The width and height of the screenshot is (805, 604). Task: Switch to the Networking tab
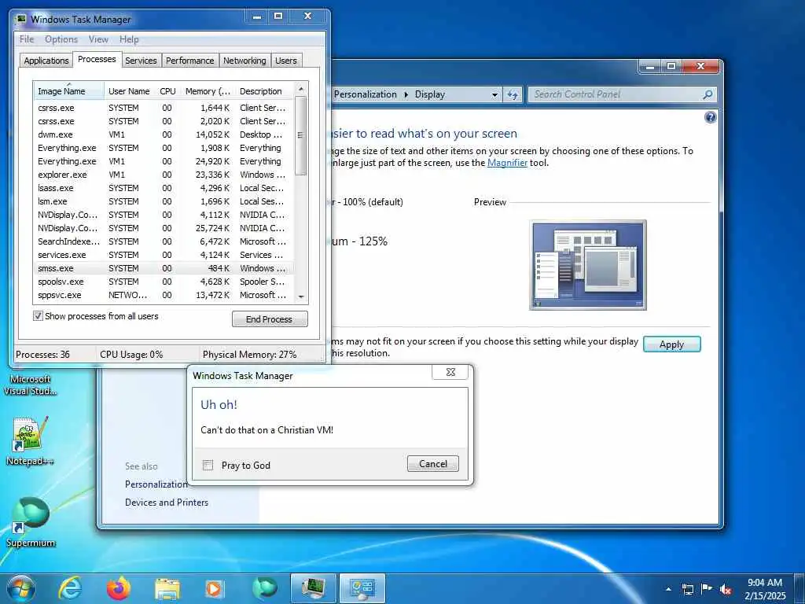(x=244, y=60)
